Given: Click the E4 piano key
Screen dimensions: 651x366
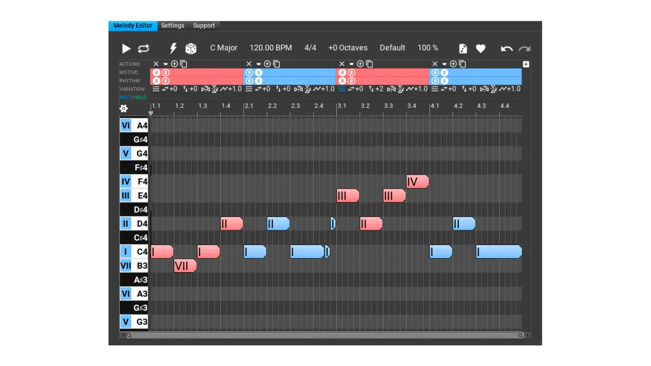Looking at the screenshot, I should pyautogui.click(x=134, y=196).
